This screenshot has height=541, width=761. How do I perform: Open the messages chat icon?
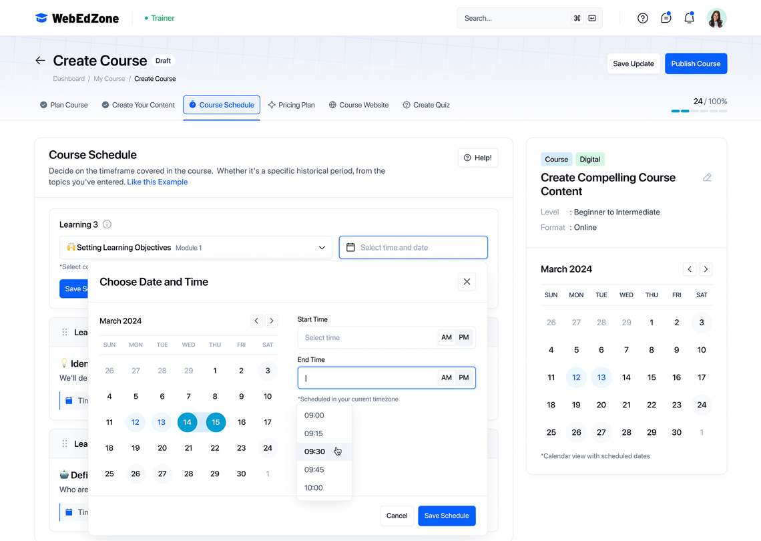[666, 19]
